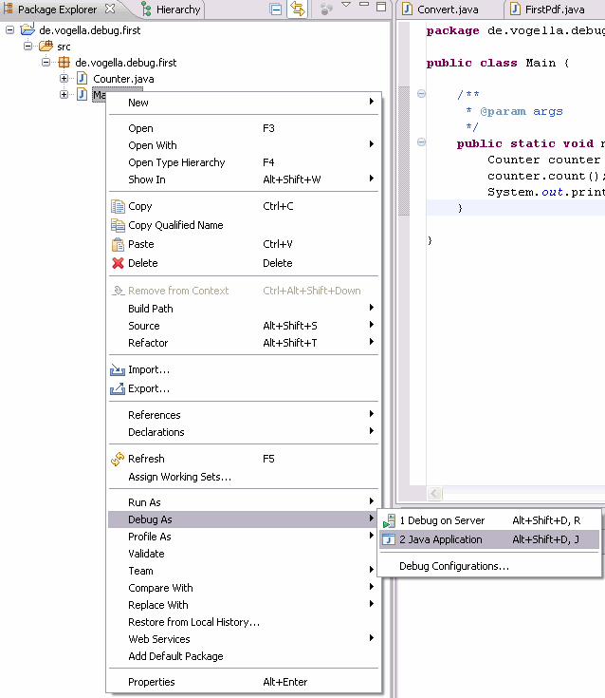
Task: Click the Counter.java file icon
Action: tap(82, 78)
